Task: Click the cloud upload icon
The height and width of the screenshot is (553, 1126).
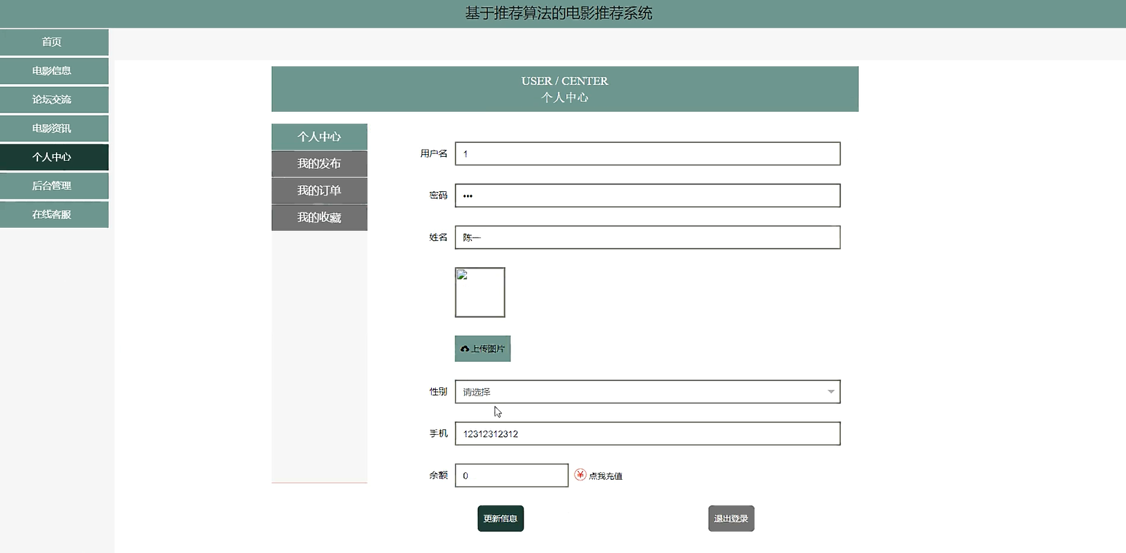Action: coord(465,349)
